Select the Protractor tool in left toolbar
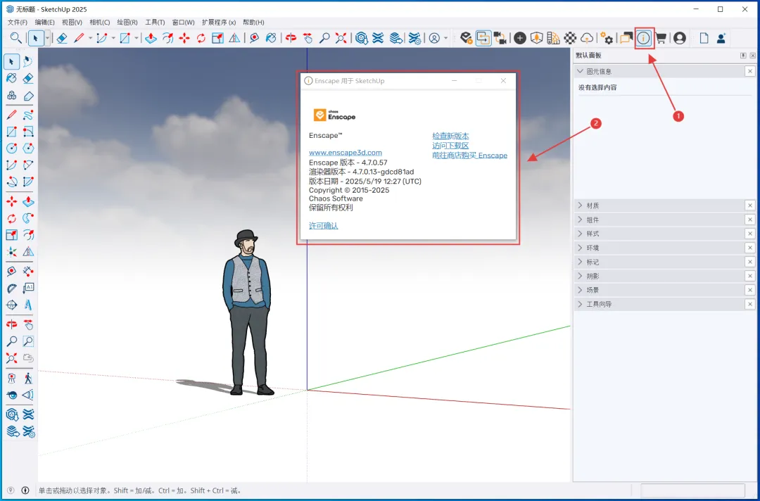The image size is (760, 501). coord(12,288)
